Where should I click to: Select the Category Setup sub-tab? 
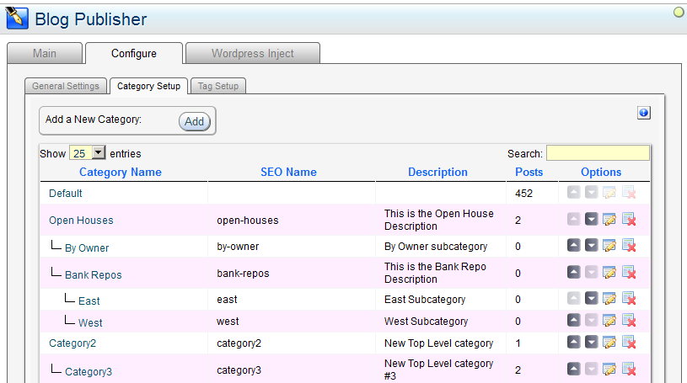coord(148,86)
